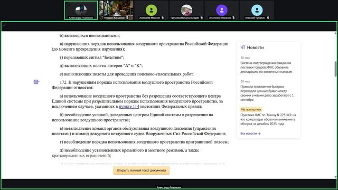This screenshot has width=338, height=190.
Task: Click the purple note icon beside paragraph 172
Action: coord(36,82)
